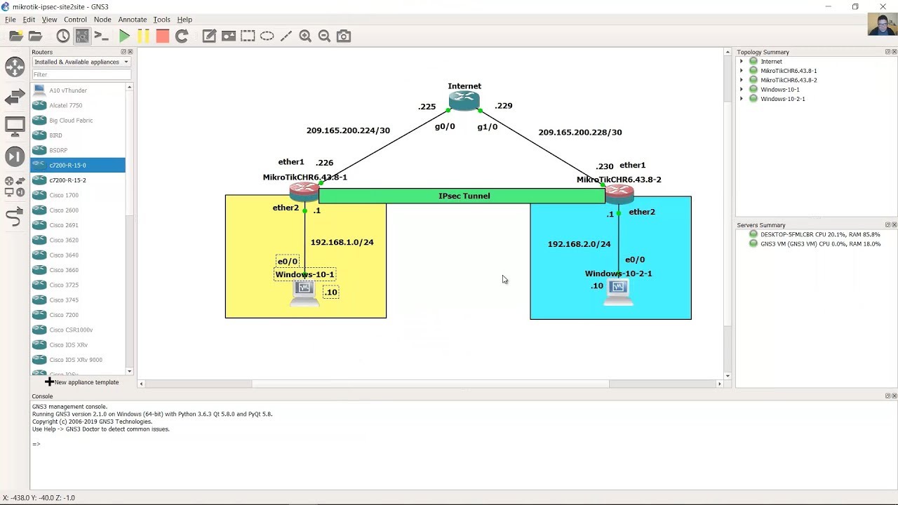Select c7200-R-15-0 in router list

78,165
